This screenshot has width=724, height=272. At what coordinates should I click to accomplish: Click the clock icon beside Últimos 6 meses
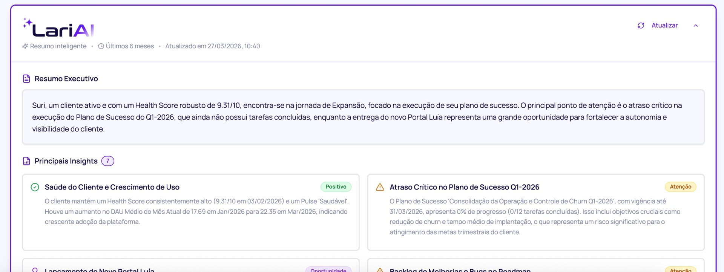[101, 46]
